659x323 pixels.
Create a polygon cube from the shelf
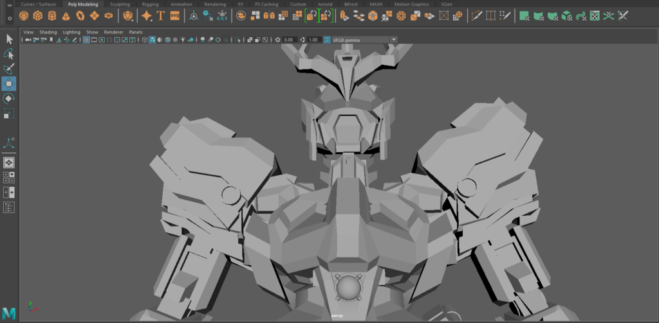pos(38,16)
